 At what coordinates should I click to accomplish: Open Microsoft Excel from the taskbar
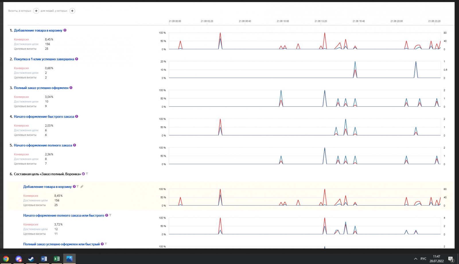tap(57, 259)
